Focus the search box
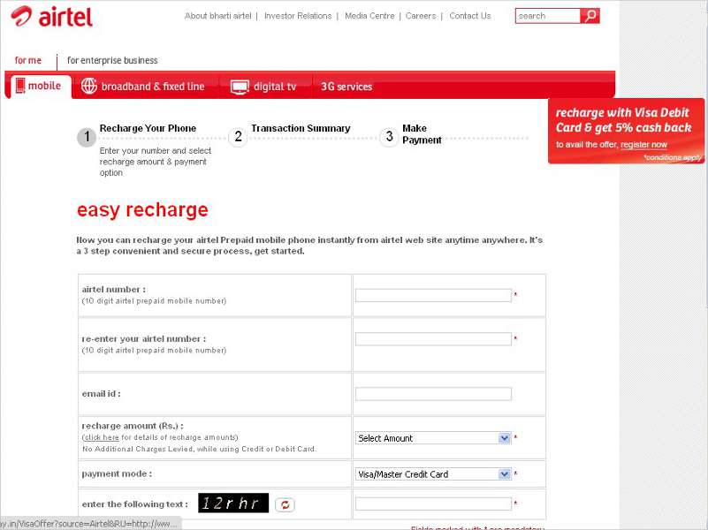708x530 pixels. 548,16
